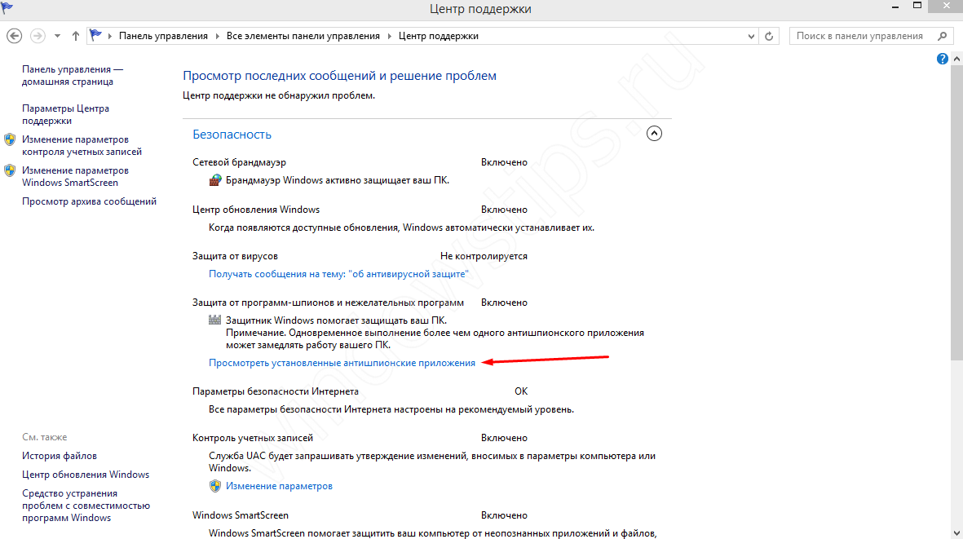Collapse the Безопасность section
The image size is (963, 539).
click(x=654, y=134)
